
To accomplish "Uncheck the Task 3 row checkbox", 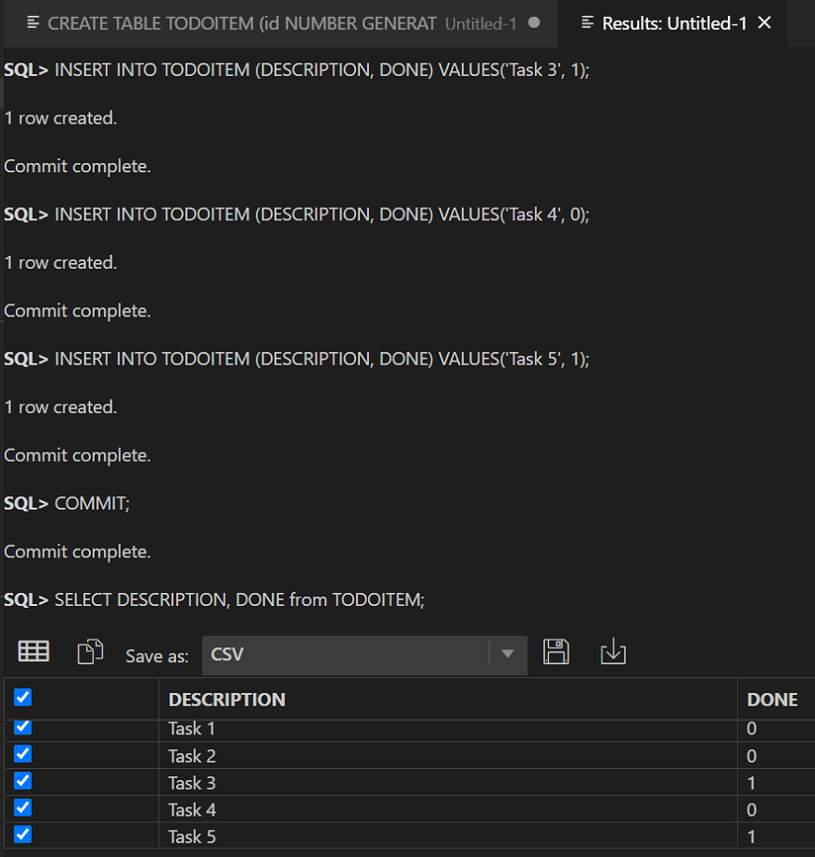I will pos(23,780).
